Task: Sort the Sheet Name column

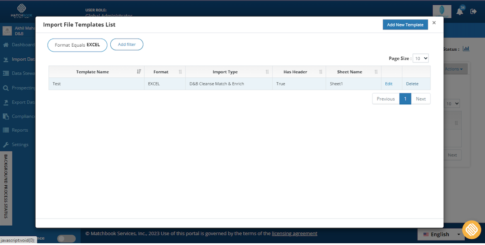Action: 376,72
